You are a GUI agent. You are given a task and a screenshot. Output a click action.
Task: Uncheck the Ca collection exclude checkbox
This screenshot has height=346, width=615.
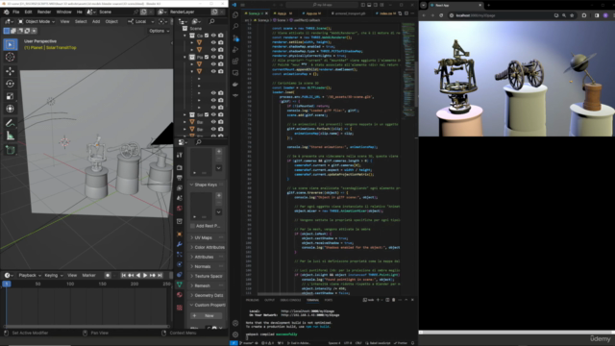(x=207, y=36)
